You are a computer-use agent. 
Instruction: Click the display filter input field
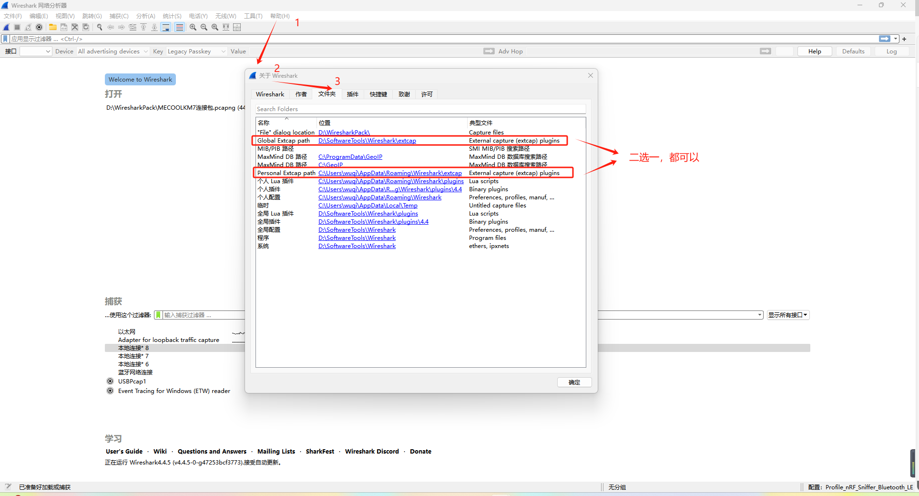pos(443,39)
